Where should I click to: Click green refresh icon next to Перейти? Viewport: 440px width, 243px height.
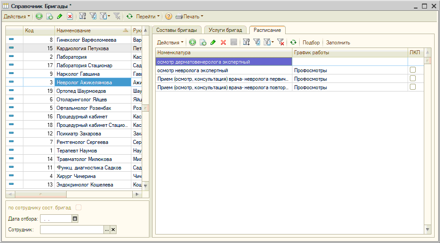click(x=130, y=17)
